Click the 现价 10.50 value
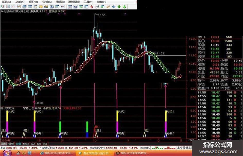The width and height of the screenshot is (243, 156). [215, 61]
